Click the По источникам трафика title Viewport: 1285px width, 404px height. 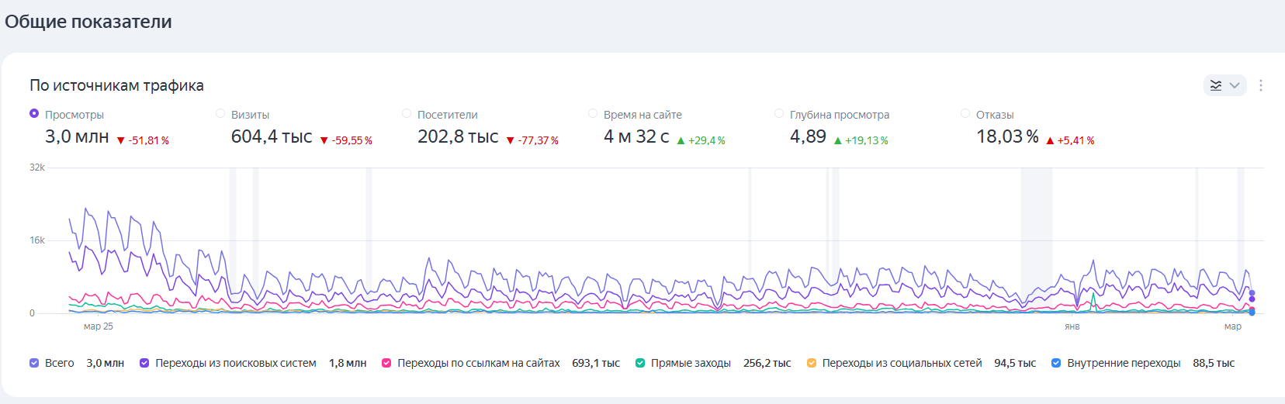[x=116, y=85]
